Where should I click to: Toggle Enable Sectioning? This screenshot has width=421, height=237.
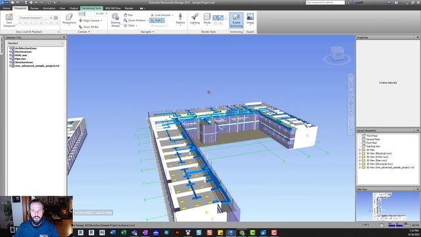coord(236,20)
